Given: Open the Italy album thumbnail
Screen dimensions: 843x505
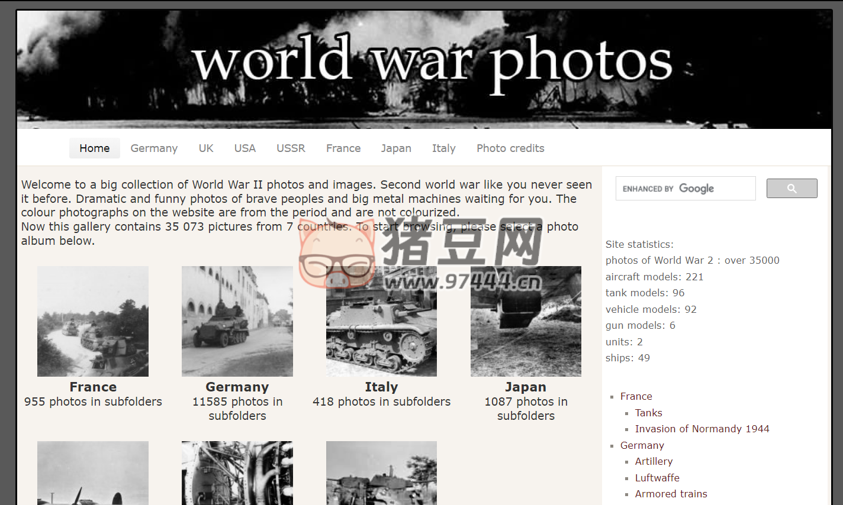Looking at the screenshot, I should [381, 321].
